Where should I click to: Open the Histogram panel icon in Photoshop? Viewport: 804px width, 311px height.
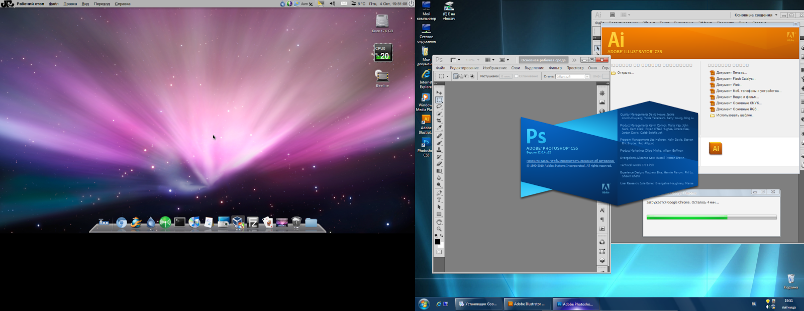click(x=602, y=102)
